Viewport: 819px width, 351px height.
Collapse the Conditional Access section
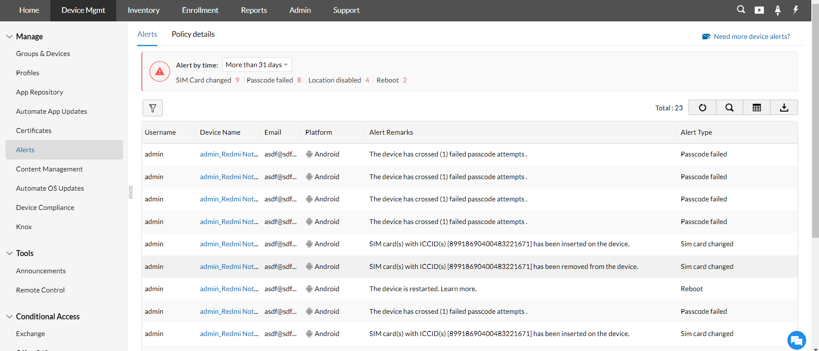coord(9,317)
